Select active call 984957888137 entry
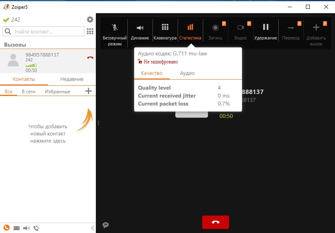Screen dimensions: 335x233 (48, 61)
